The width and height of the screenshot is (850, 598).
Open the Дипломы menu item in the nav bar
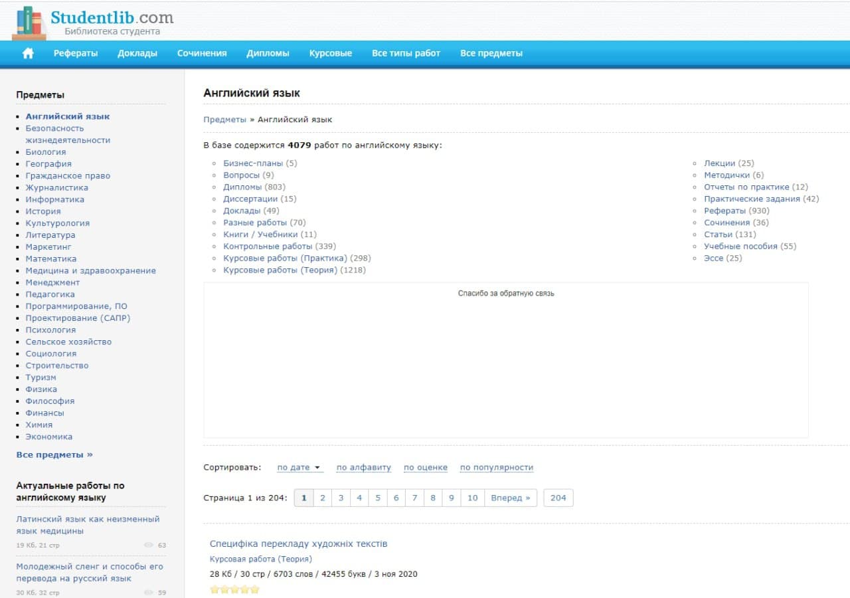tap(268, 53)
